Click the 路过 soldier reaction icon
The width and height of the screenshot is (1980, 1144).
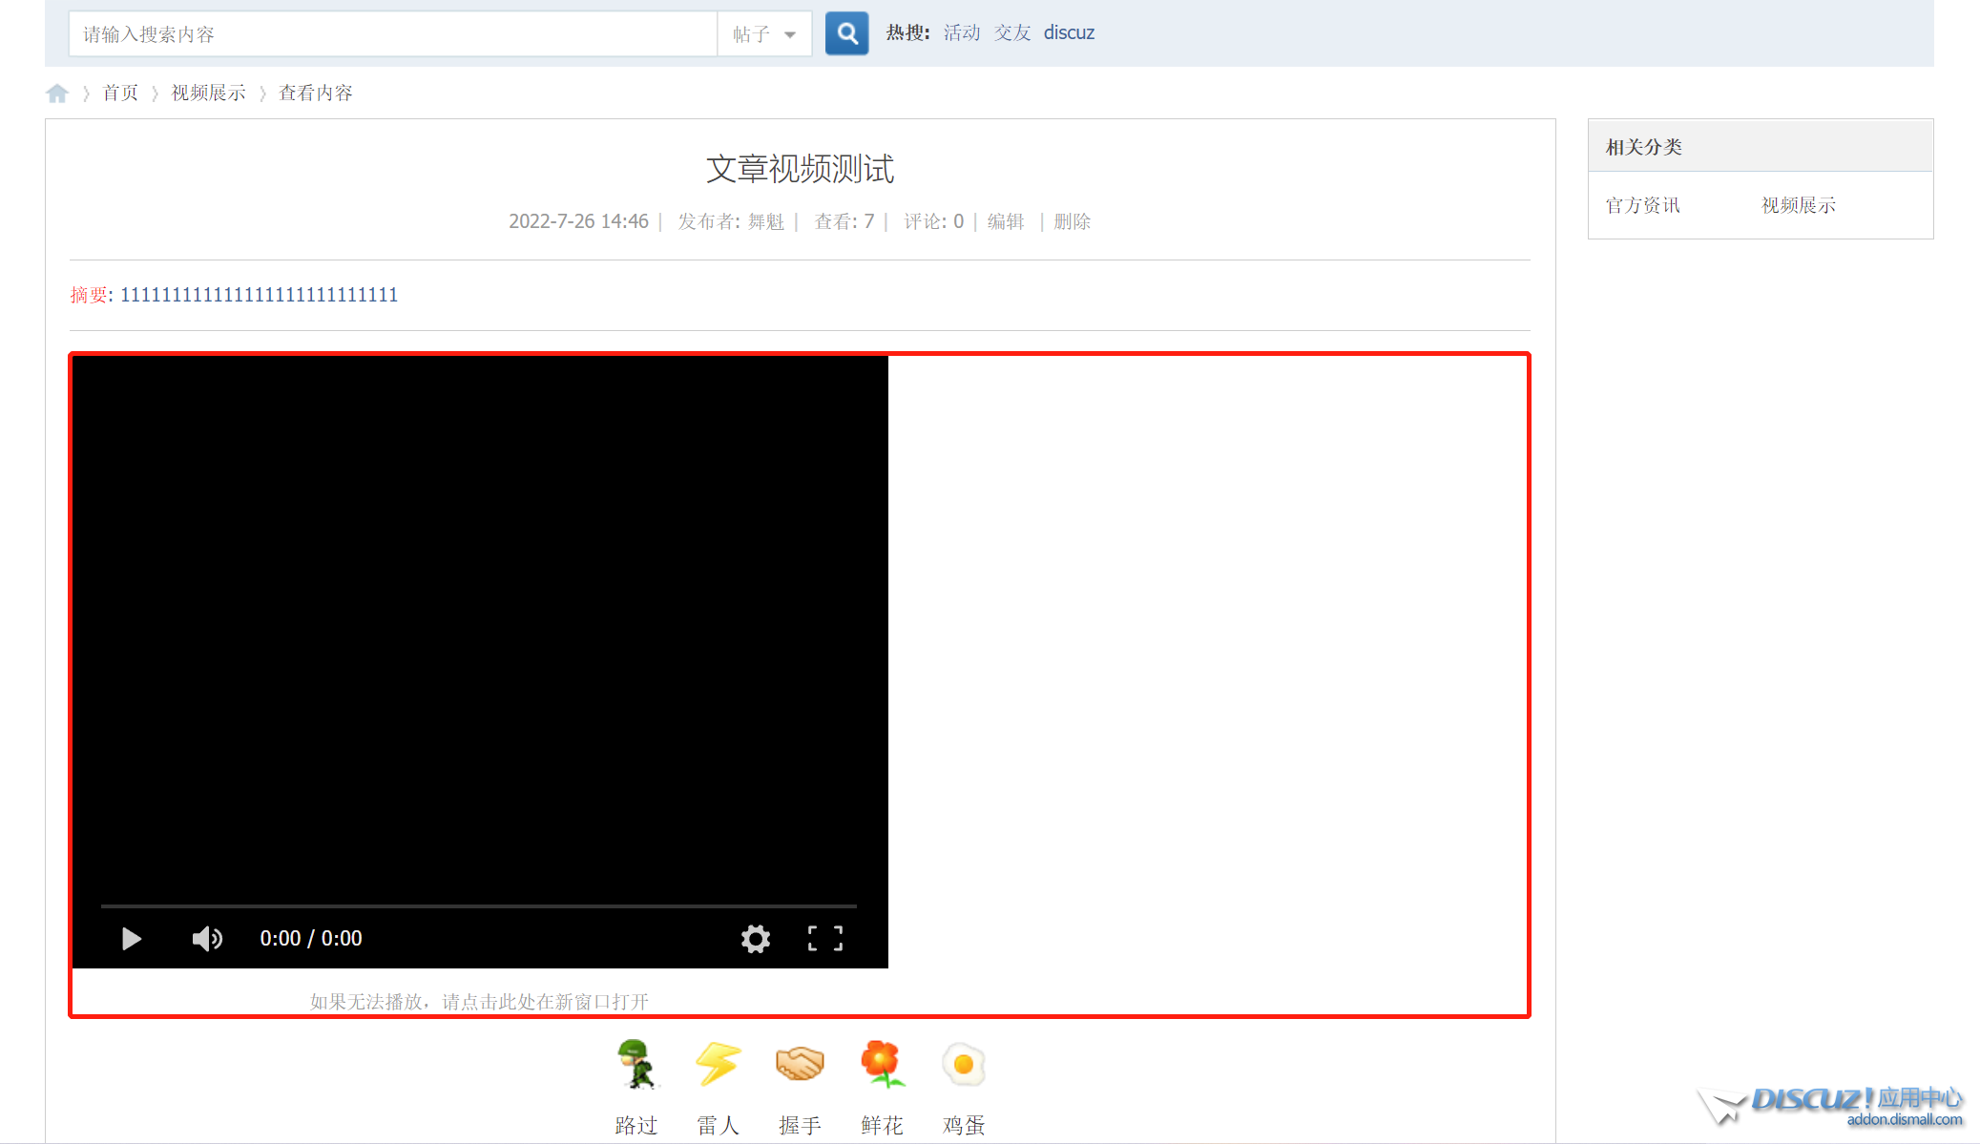[636, 1064]
